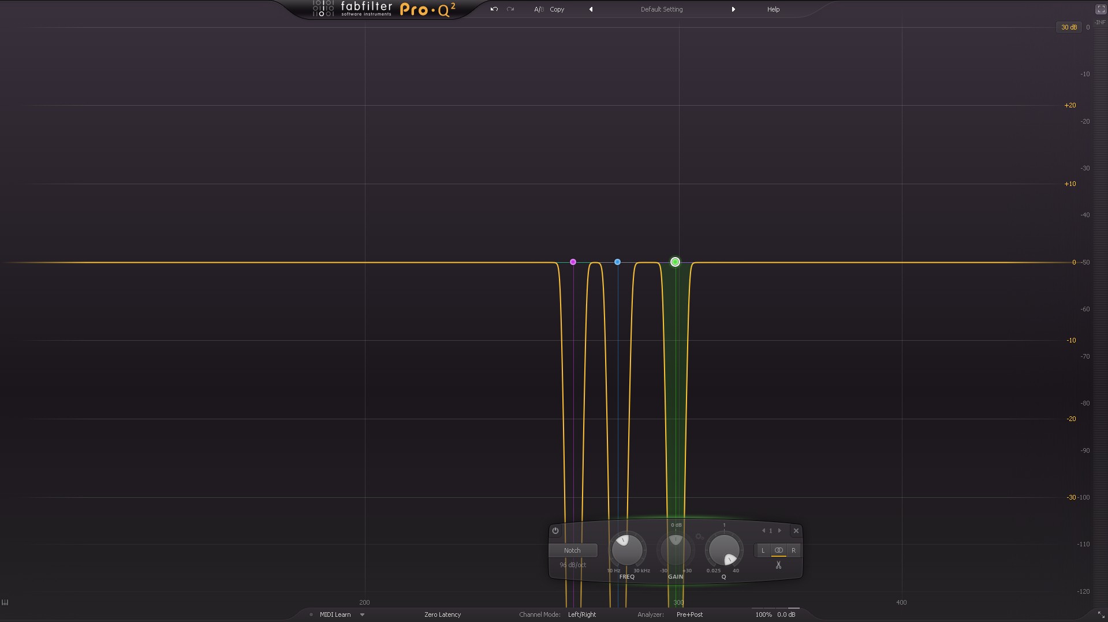Enable stereo linked band placement
Viewport: 1108px width, 622px height.
tap(778, 550)
